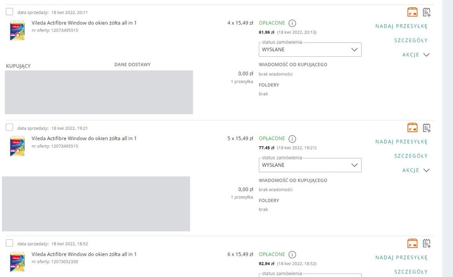The image size is (453, 277).
Task: Select checkbox for order sold at 18:52
Action: click(x=10, y=243)
